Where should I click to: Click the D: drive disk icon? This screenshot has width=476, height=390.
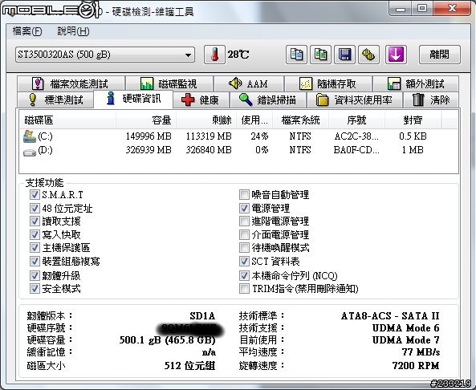30,152
